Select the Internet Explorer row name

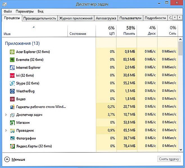pos(28,67)
